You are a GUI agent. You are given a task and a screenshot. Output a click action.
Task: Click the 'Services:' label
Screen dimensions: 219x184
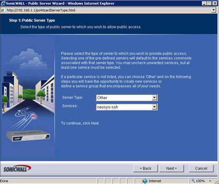click(x=70, y=106)
